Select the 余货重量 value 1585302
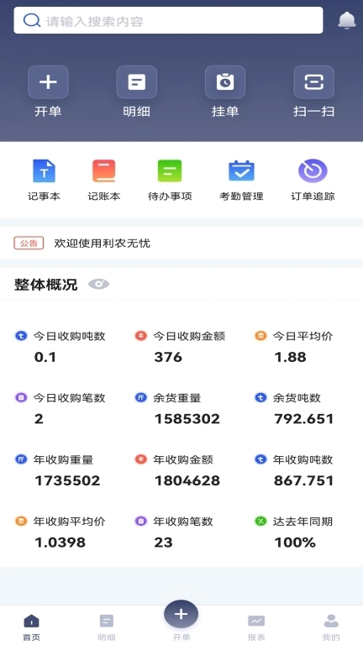This screenshot has width=363, height=645. (187, 419)
